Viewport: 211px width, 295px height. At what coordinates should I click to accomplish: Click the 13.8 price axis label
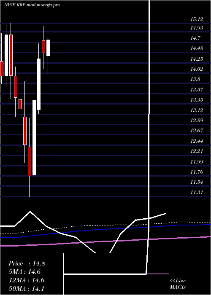point(195,79)
